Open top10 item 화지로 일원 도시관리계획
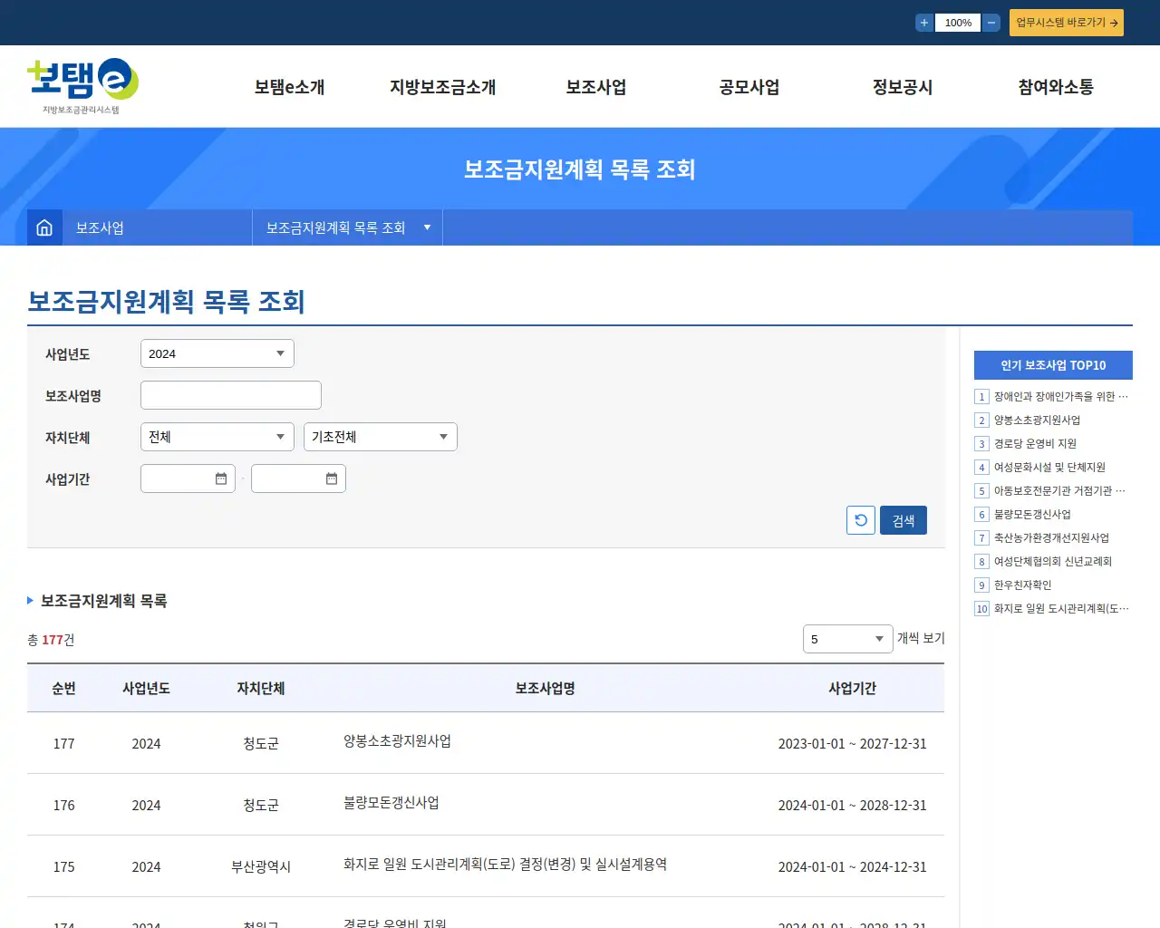The width and height of the screenshot is (1160, 928). [x=1061, y=609]
